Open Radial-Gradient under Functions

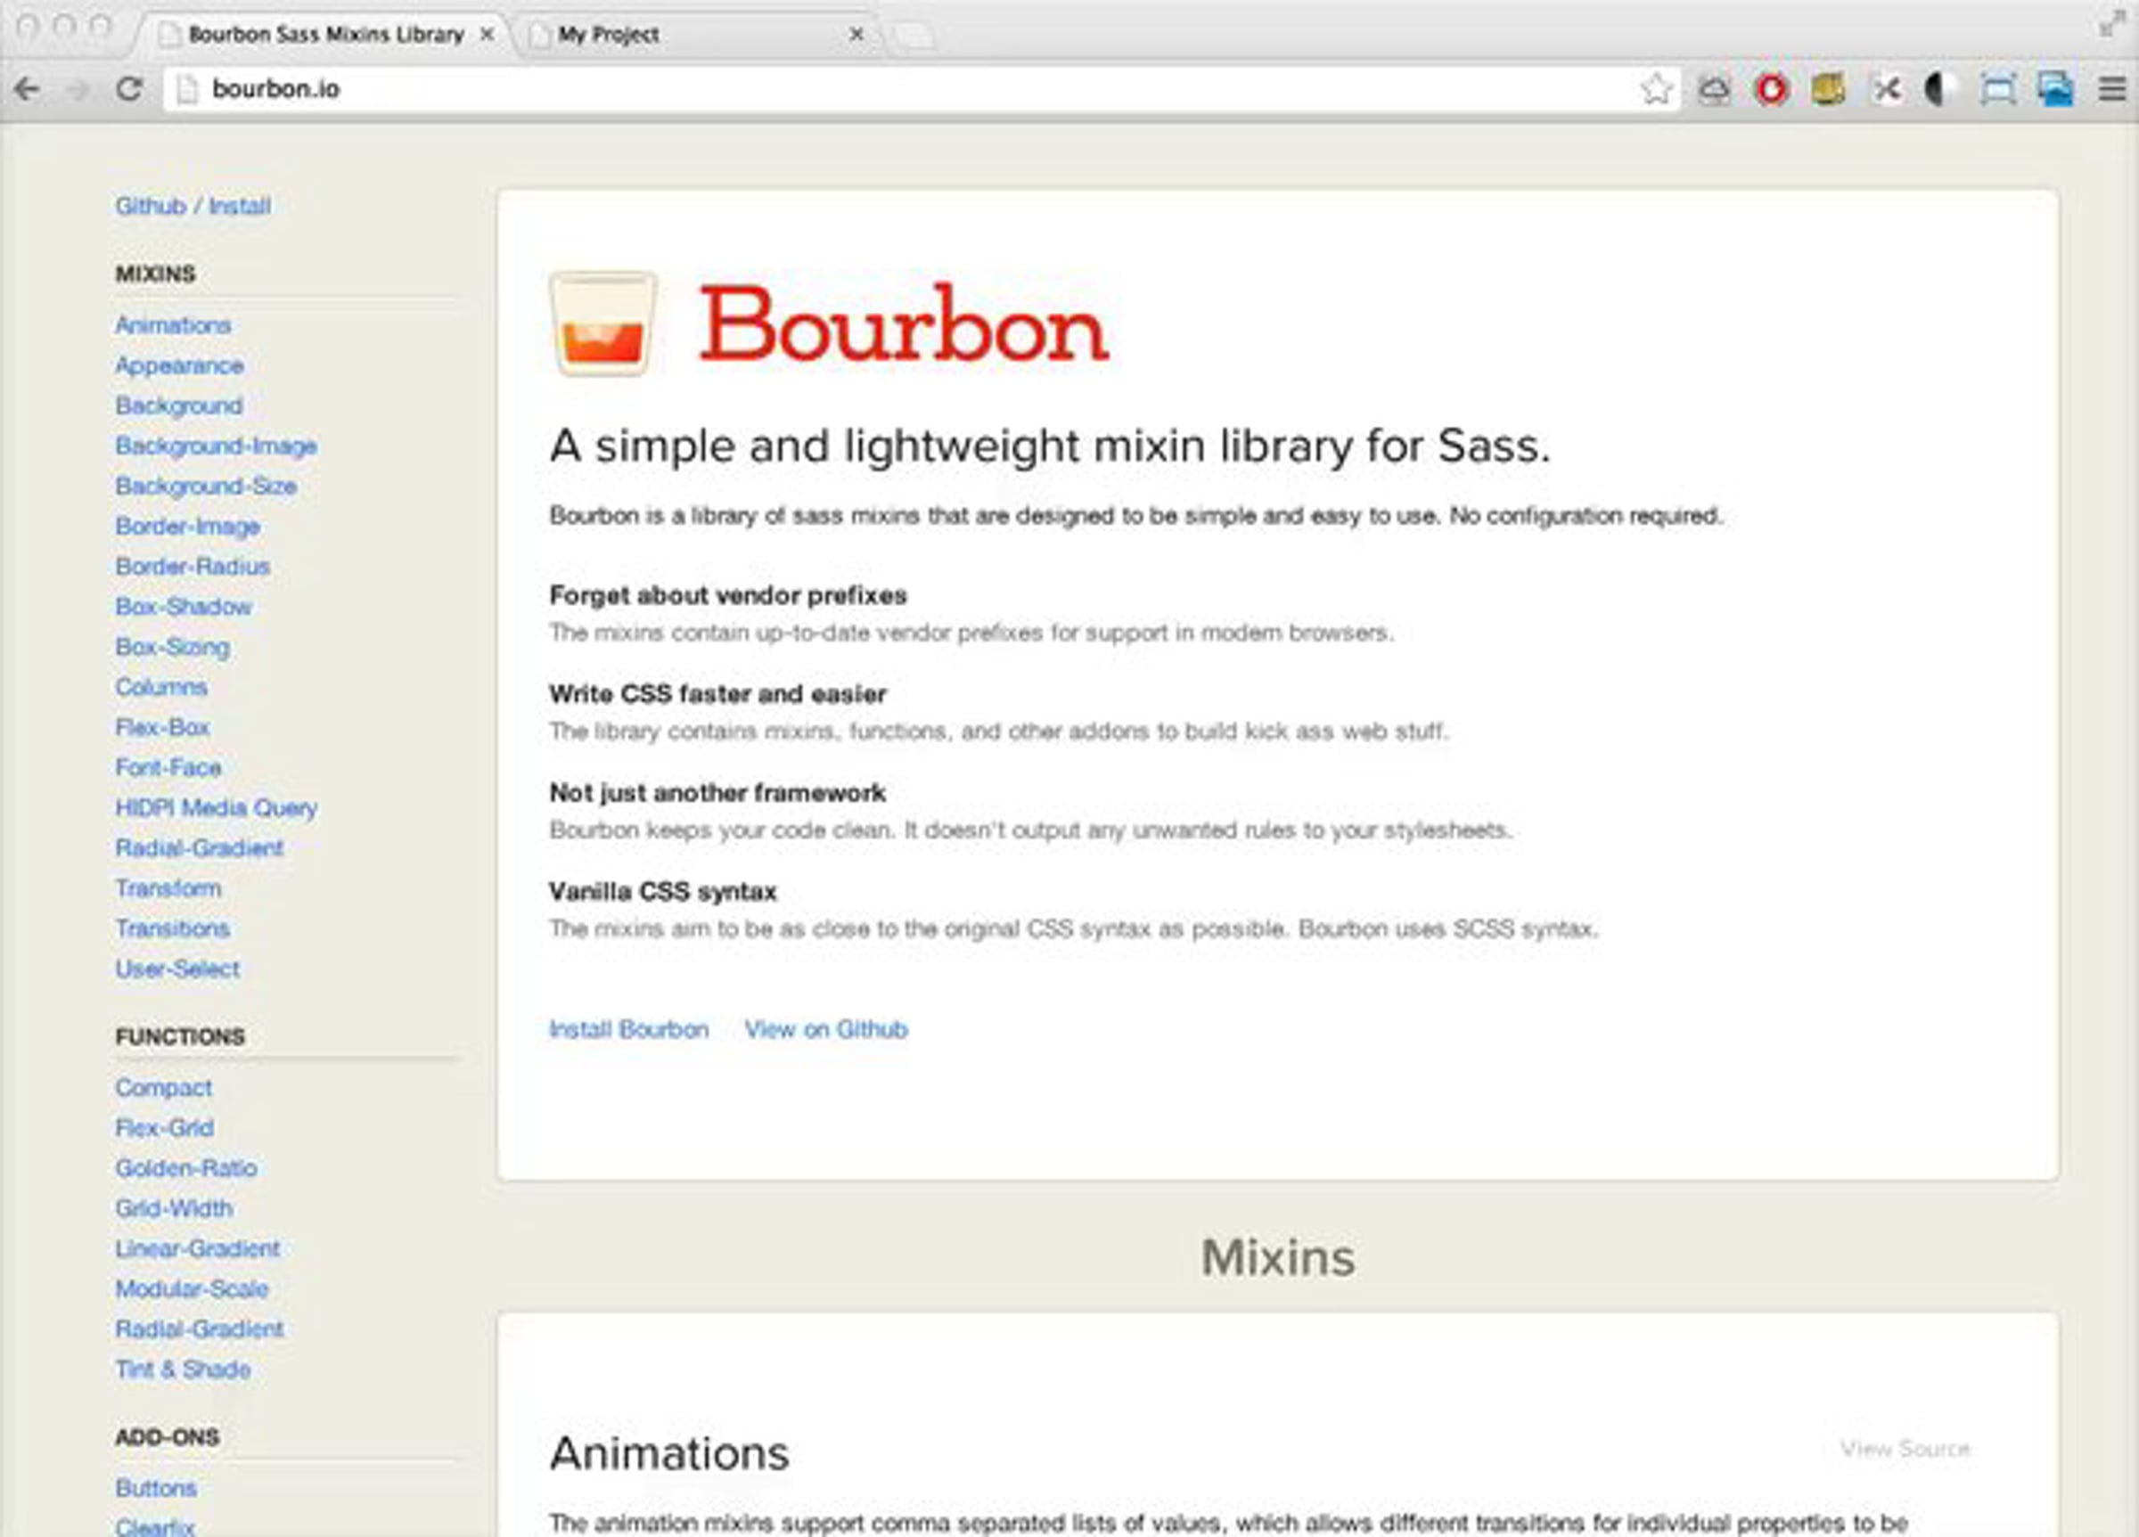pyautogui.click(x=199, y=1329)
